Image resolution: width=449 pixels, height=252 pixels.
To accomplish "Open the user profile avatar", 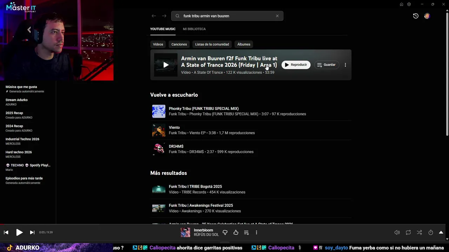I will tap(427, 16).
